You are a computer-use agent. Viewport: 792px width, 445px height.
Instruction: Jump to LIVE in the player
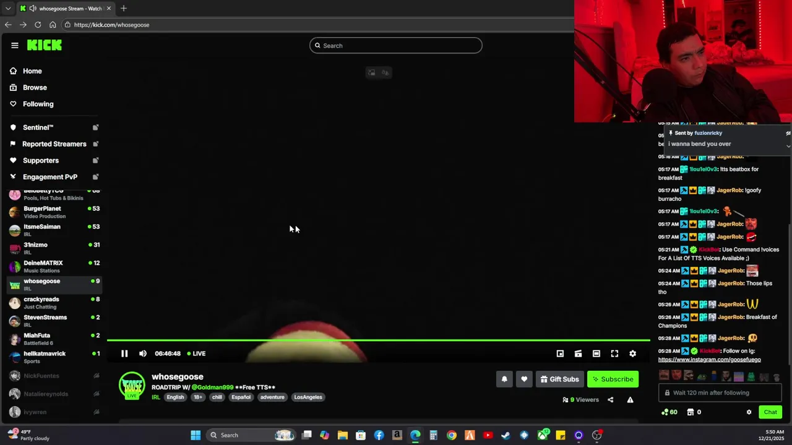196,354
